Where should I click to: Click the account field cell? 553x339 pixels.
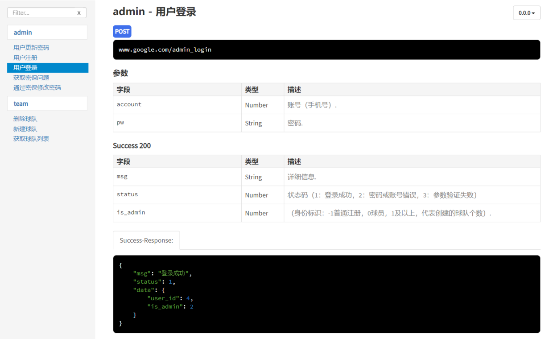177,105
